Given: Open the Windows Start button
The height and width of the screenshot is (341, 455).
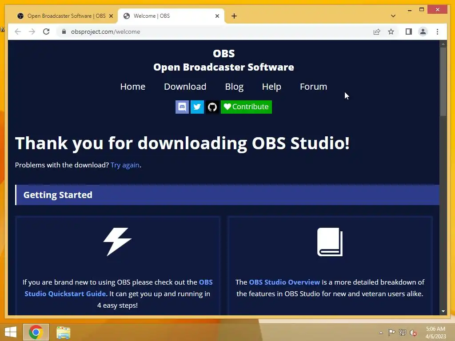Looking at the screenshot, I should click(11, 332).
